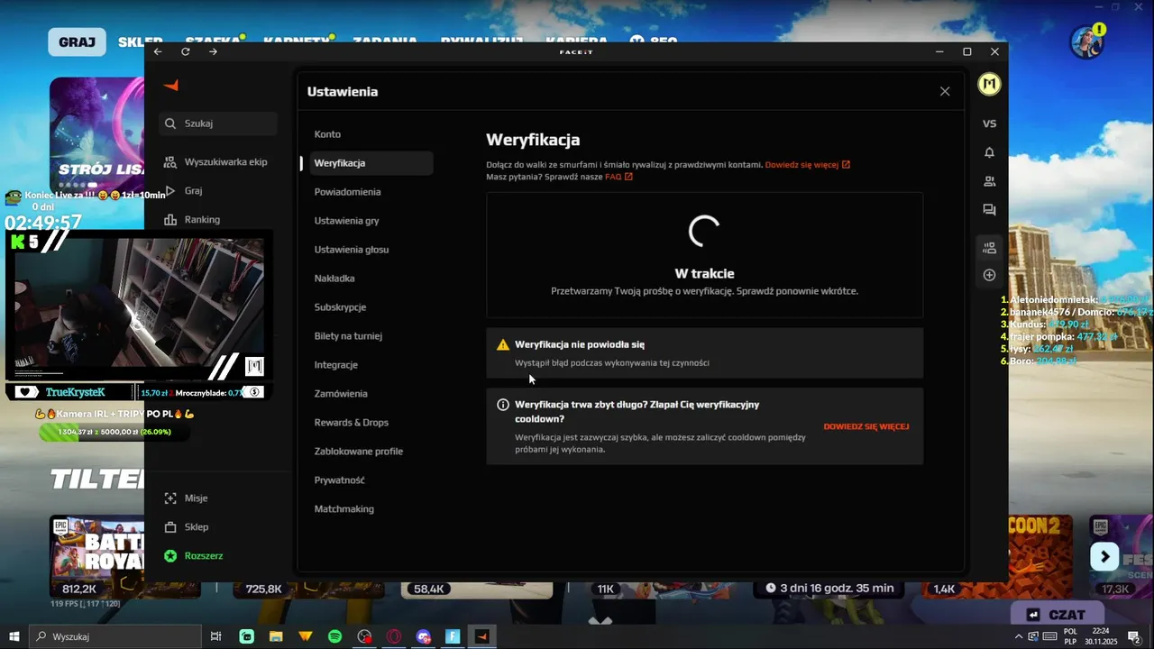Open Ustawienia gry settings
The image size is (1154, 649).
coord(346,221)
